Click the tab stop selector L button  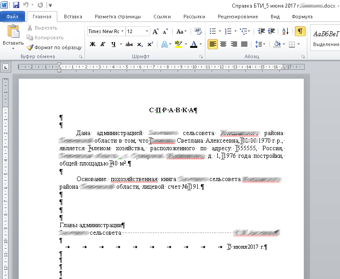pos(6,67)
